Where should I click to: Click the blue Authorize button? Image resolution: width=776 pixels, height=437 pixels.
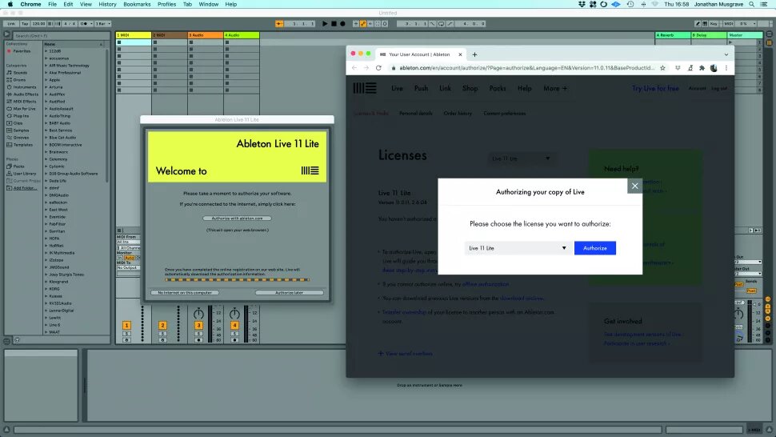pyautogui.click(x=594, y=248)
